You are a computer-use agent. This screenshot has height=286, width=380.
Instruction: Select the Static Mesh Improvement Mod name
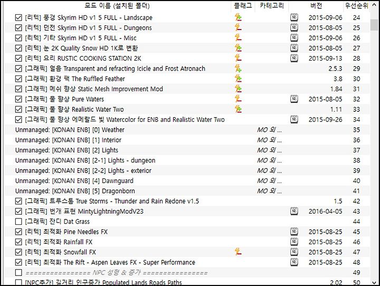pos(94,89)
